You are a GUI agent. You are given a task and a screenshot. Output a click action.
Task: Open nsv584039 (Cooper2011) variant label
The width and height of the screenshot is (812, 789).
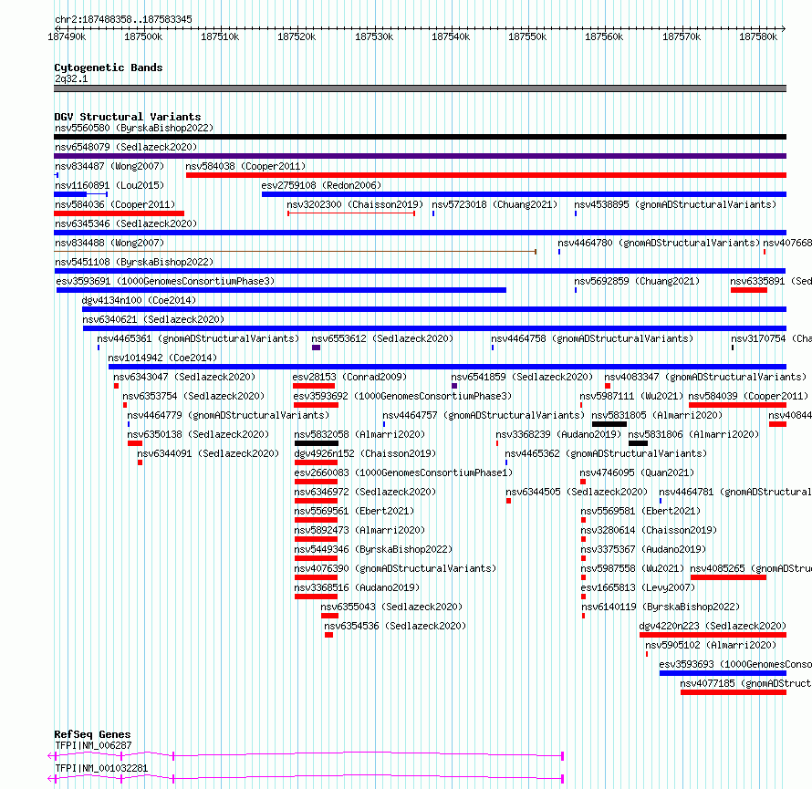coord(748,396)
